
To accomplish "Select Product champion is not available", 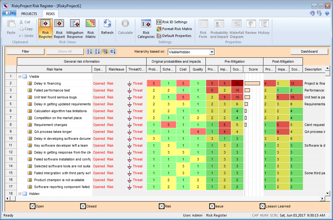I will click(x=59, y=180).
